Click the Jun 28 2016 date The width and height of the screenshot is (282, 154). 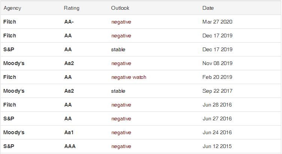[217, 105]
